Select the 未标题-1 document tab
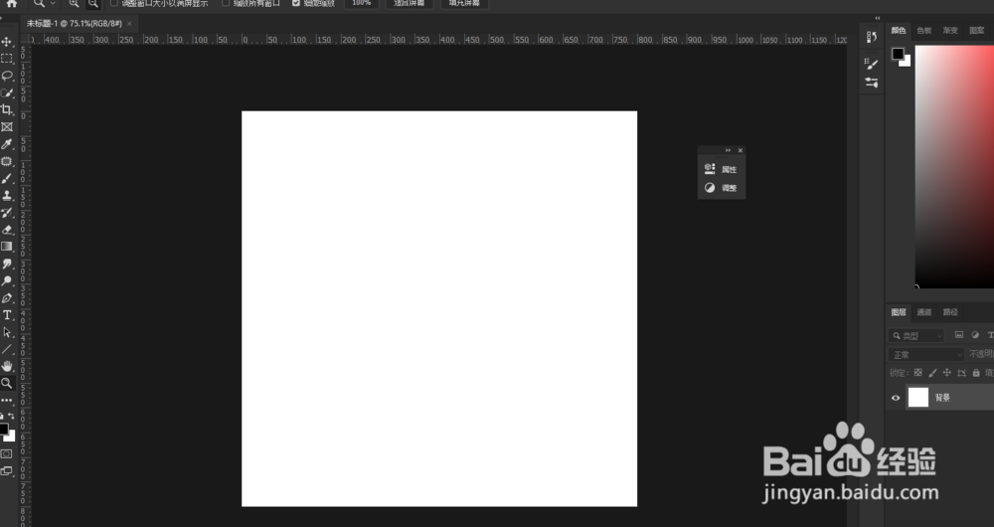Image resolution: width=994 pixels, height=527 pixels. coord(75,24)
